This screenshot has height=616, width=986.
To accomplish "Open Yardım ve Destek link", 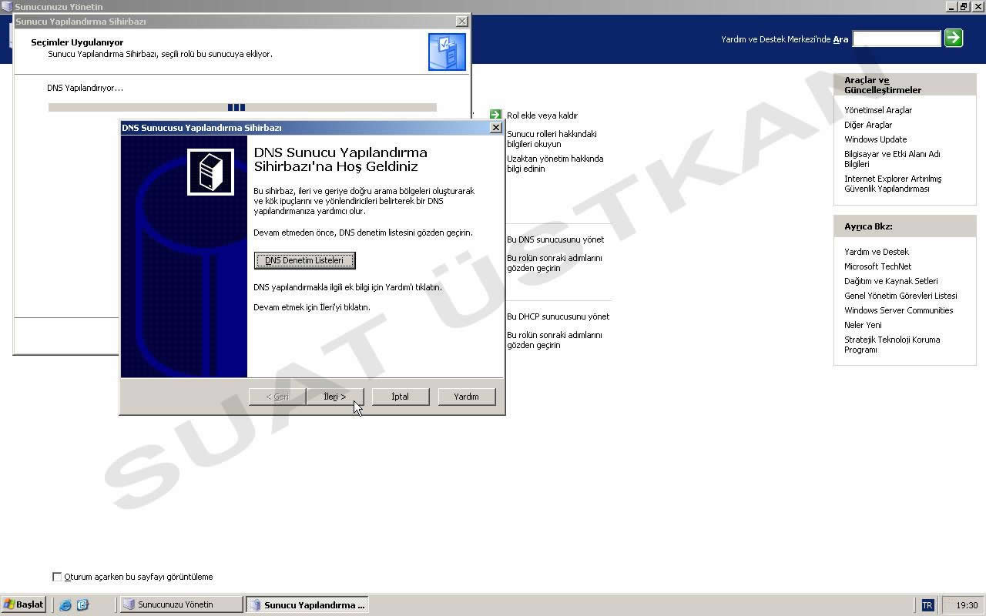I will [x=877, y=252].
